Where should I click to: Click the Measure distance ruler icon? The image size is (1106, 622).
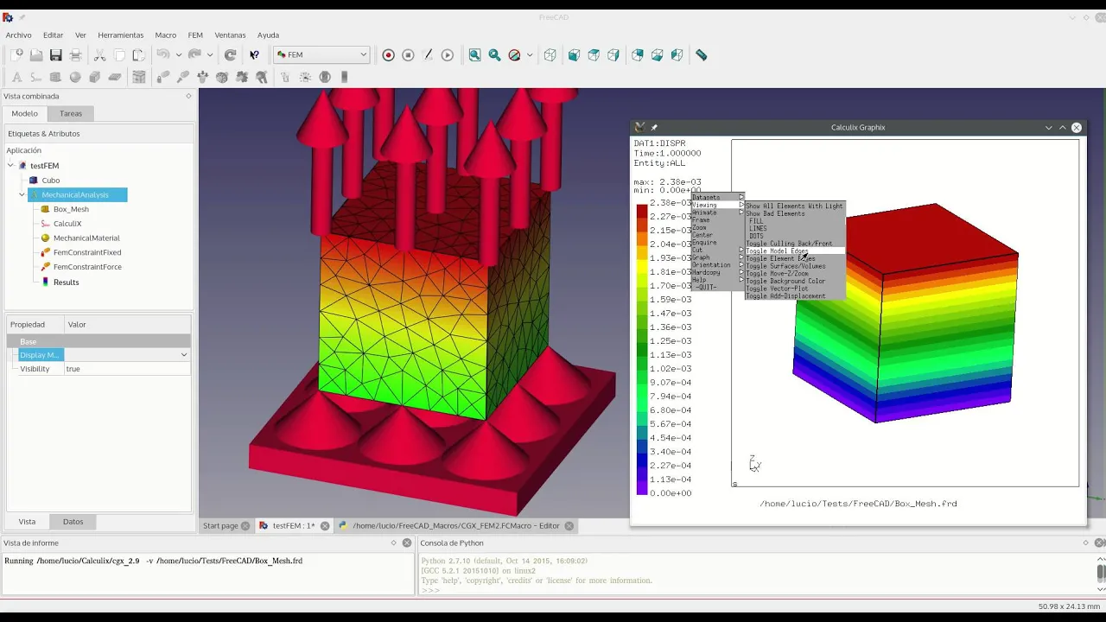[702, 54]
